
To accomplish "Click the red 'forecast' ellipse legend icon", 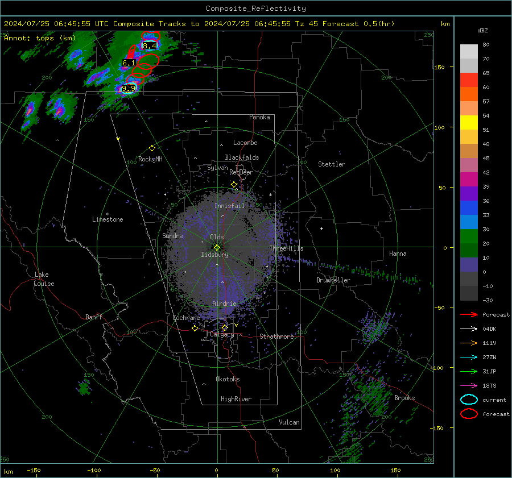I will (469, 414).
